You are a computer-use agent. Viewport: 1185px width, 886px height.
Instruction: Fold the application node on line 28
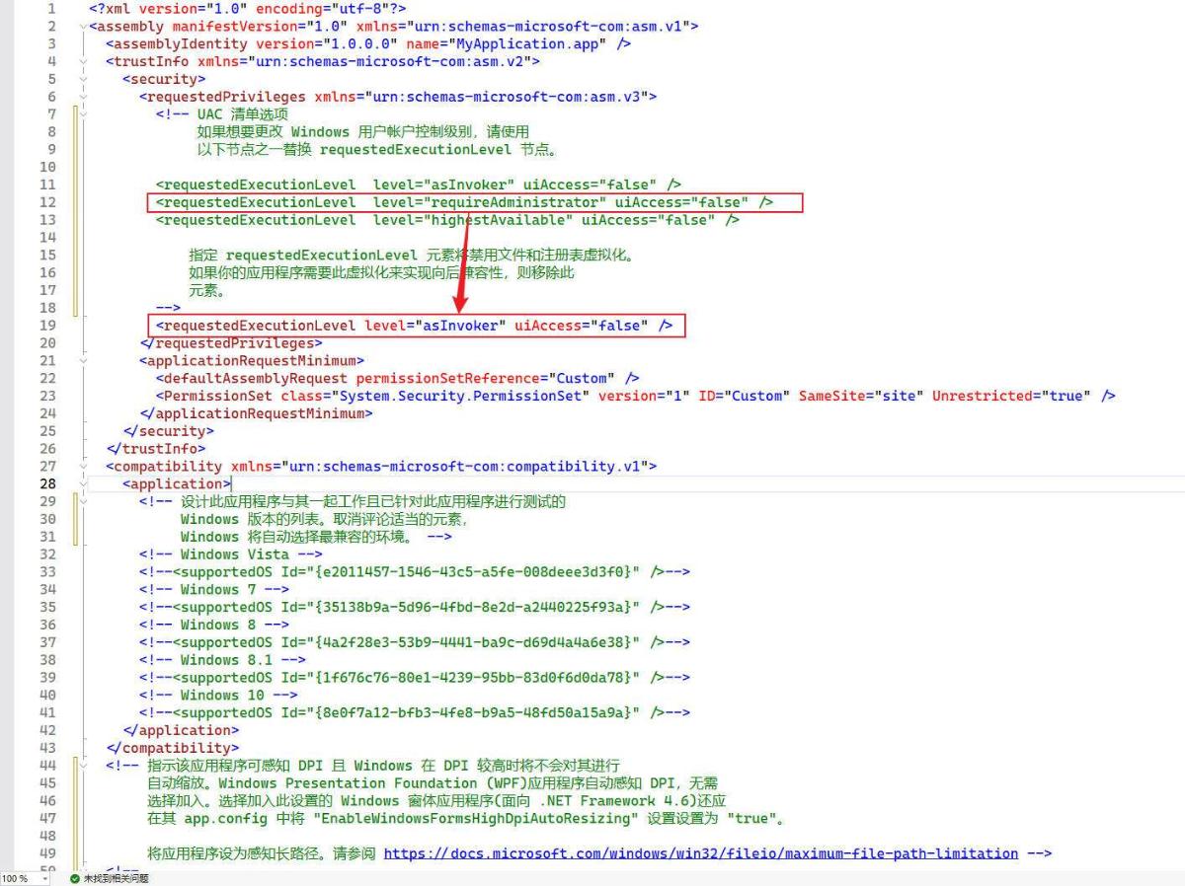[81, 484]
